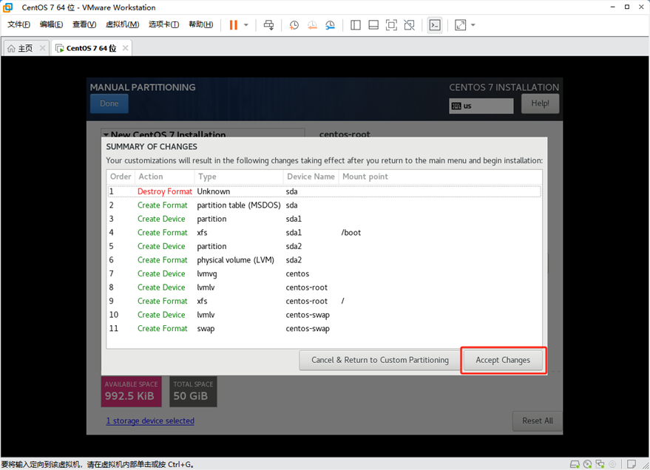Switch to the 主页 tab
650x470 pixels.
click(x=26, y=49)
